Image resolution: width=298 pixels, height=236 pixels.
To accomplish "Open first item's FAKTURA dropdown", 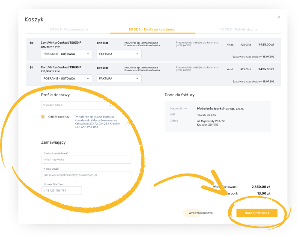I will coord(119,54).
